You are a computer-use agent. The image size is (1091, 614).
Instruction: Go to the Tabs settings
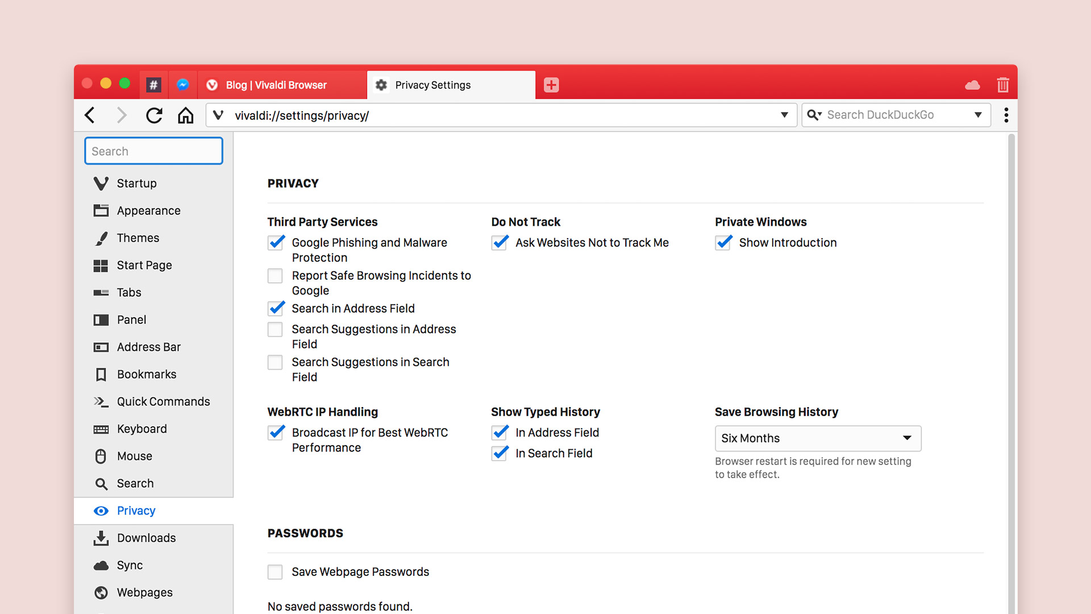(x=153, y=292)
